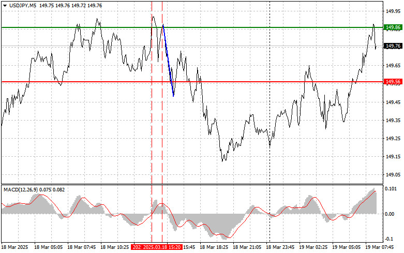Click the 0.101 MACD scale value
The image size is (404, 253).
[390, 189]
